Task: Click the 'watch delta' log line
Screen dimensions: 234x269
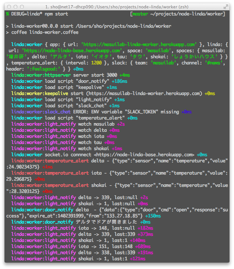Action: (65, 130)
